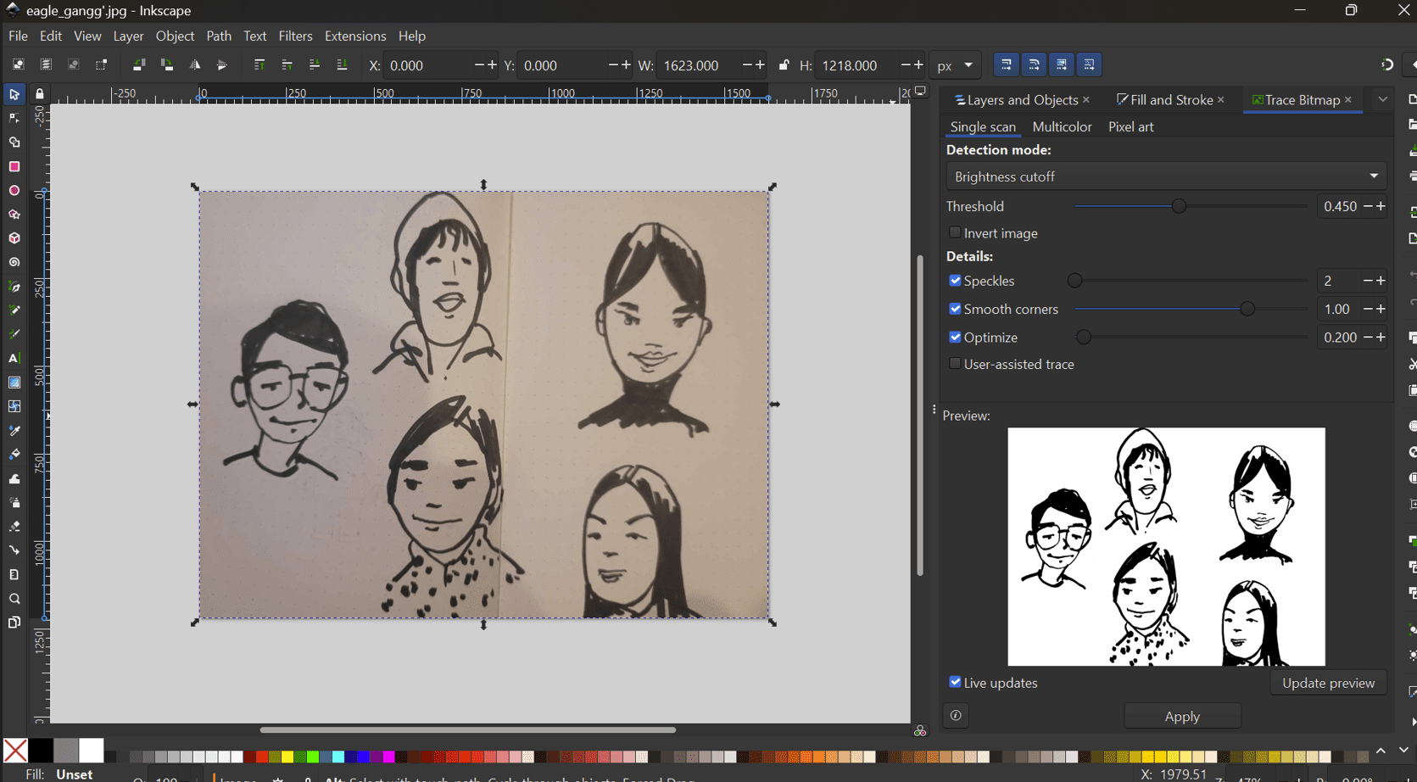Select the Shape Builder tool
This screenshot has height=782, width=1417.
14,142
